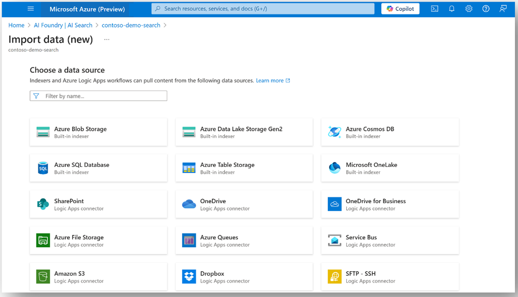
Task: Click the Choose a data source heading
Action: pos(67,70)
